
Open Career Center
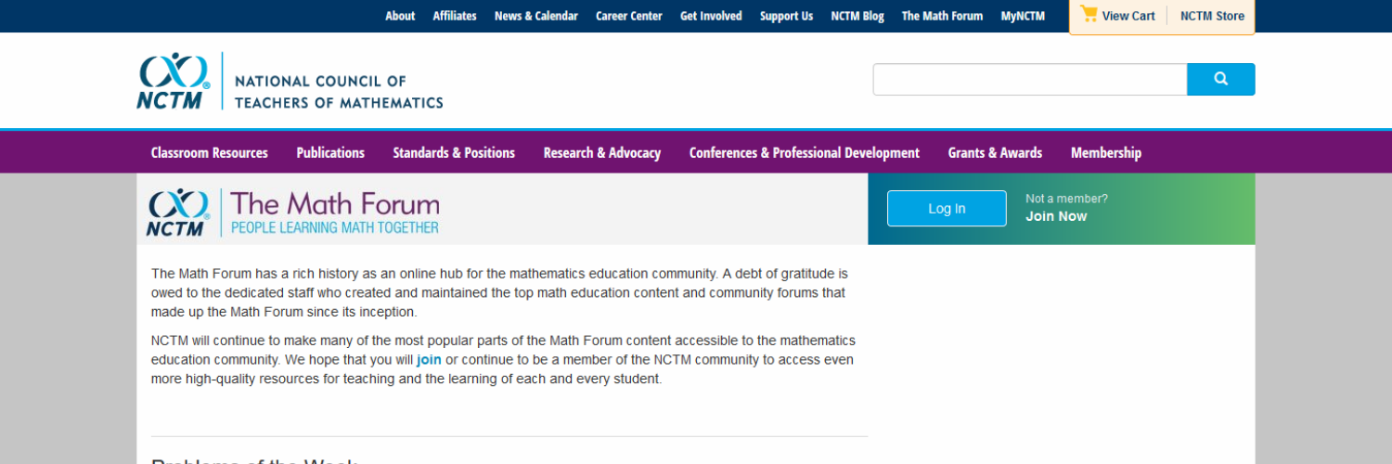click(x=629, y=16)
